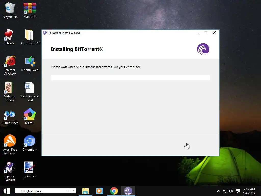
Task: Open the network status tray icon
Action: (225, 191)
